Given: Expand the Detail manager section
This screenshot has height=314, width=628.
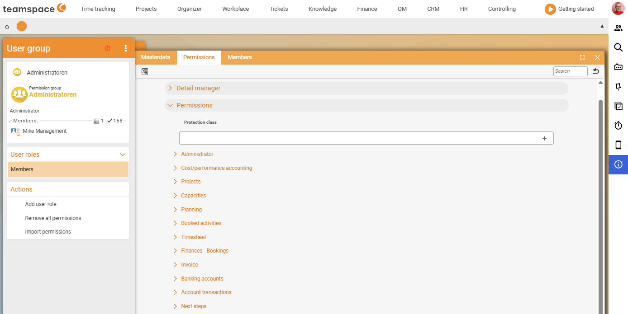Looking at the screenshot, I should click(x=170, y=88).
